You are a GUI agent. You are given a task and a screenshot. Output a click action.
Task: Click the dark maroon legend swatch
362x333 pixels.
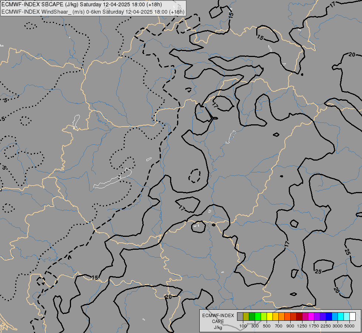pyautogui.click(x=299, y=316)
